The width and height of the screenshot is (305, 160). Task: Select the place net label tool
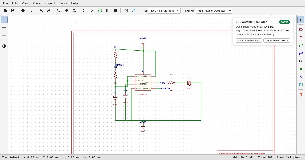[x=301, y=61]
